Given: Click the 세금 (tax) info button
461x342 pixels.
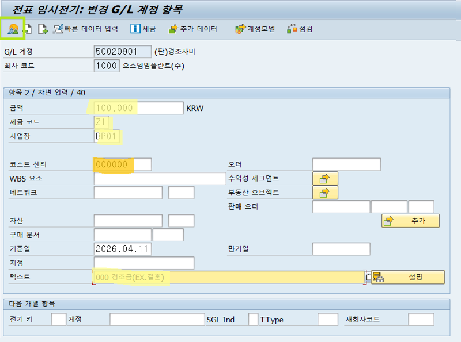Looking at the screenshot, I should 143,29.
